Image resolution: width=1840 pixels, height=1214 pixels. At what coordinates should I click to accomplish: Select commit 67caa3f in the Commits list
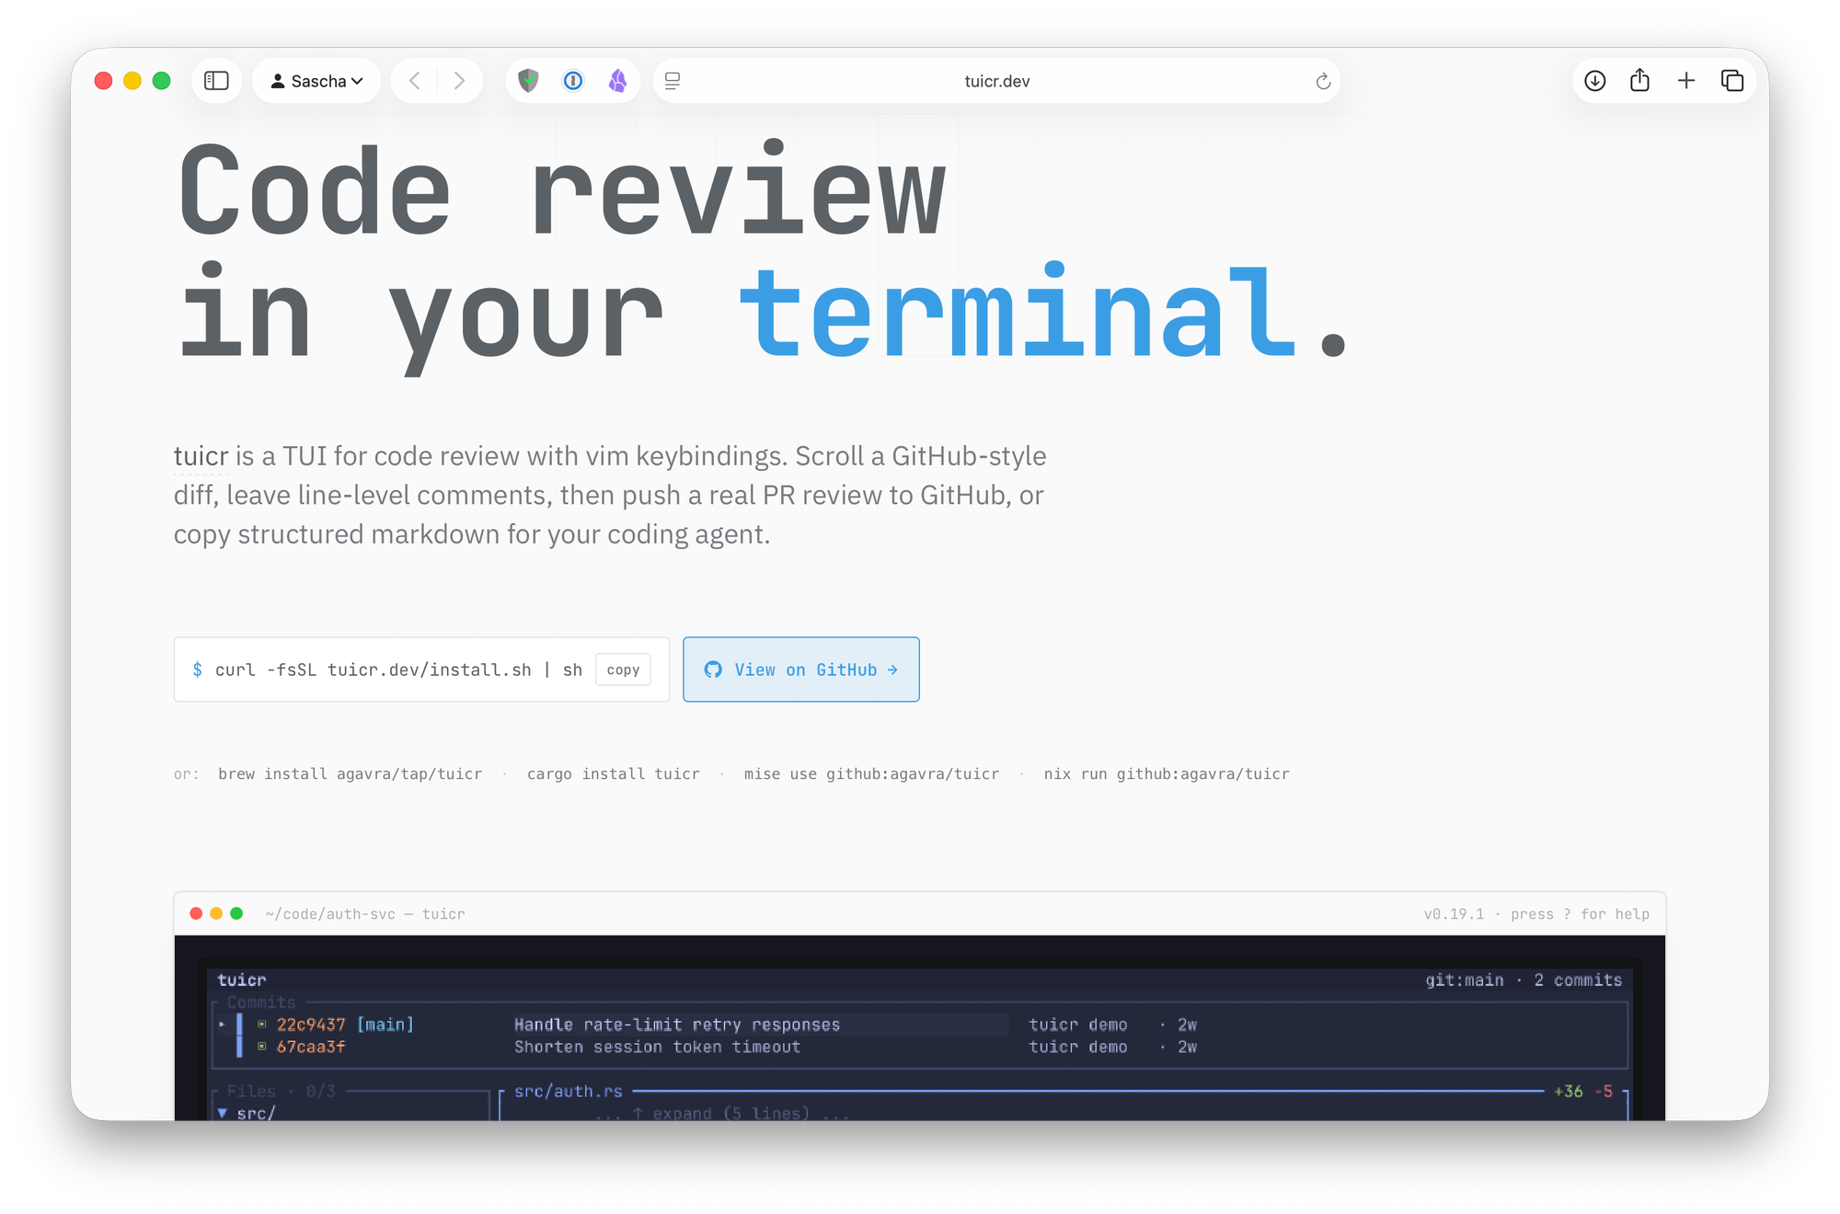311,1047
